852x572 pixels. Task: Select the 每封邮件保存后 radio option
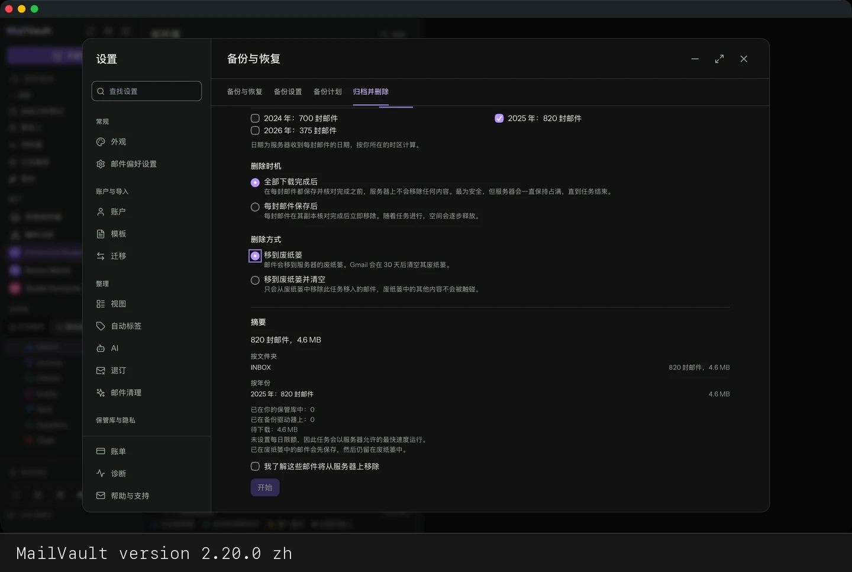click(255, 207)
